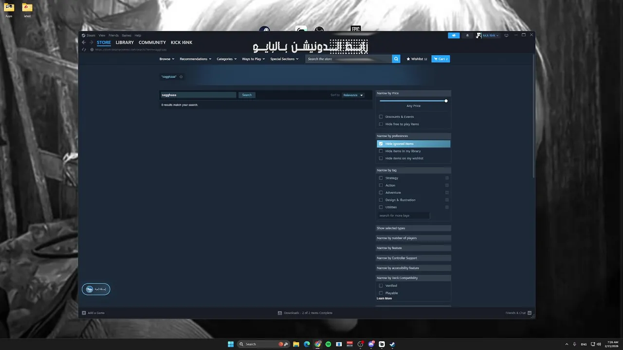Open Spotify from the taskbar
This screenshot has height=350, width=623.
[328, 344]
